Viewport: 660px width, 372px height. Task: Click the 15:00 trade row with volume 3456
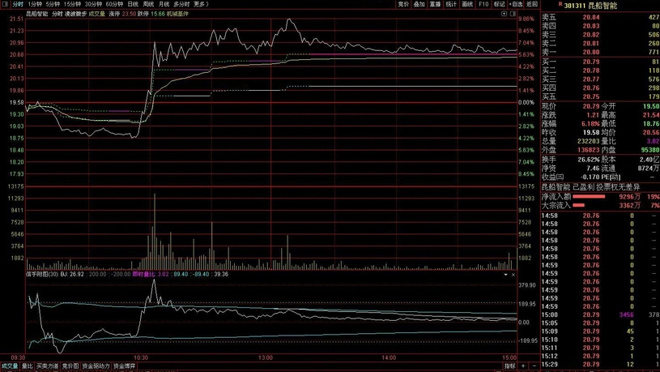(x=600, y=314)
